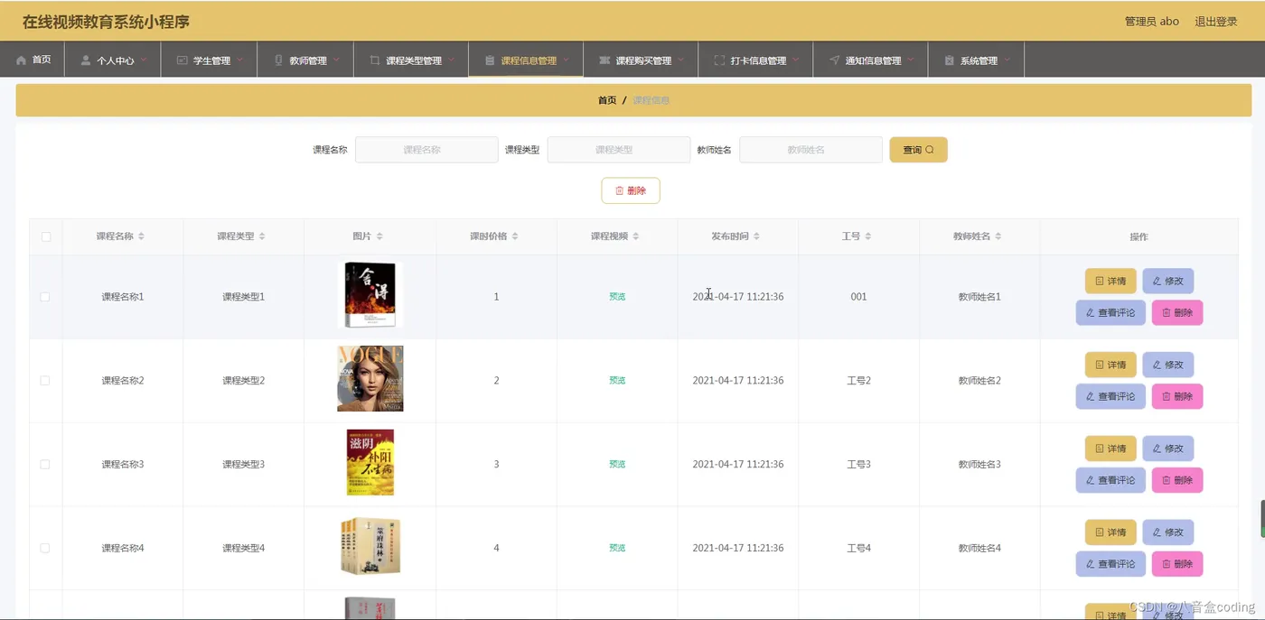
Task: Check the row checkbox for 课程名称3
Action: pyautogui.click(x=45, y=464)
